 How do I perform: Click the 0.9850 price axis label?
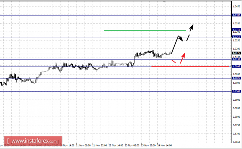[237, 108]
